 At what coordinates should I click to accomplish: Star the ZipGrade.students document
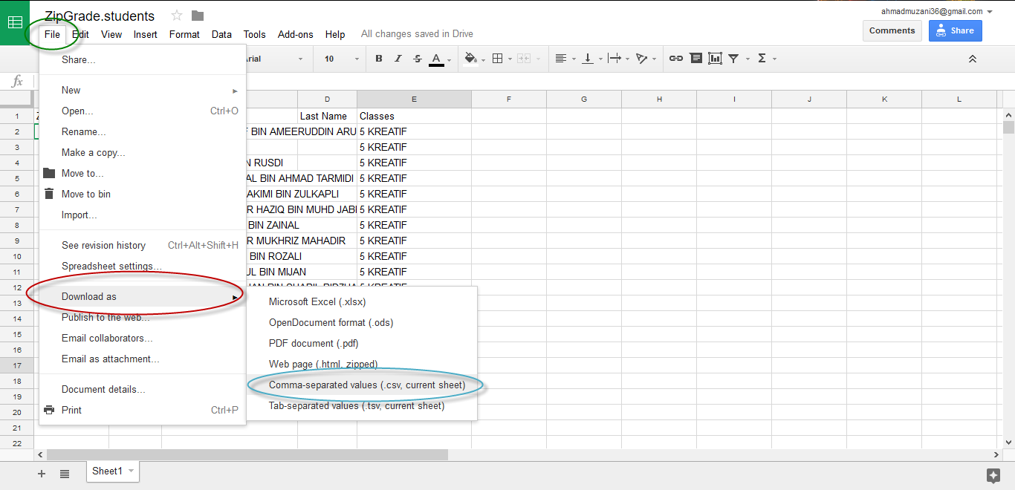177,16
